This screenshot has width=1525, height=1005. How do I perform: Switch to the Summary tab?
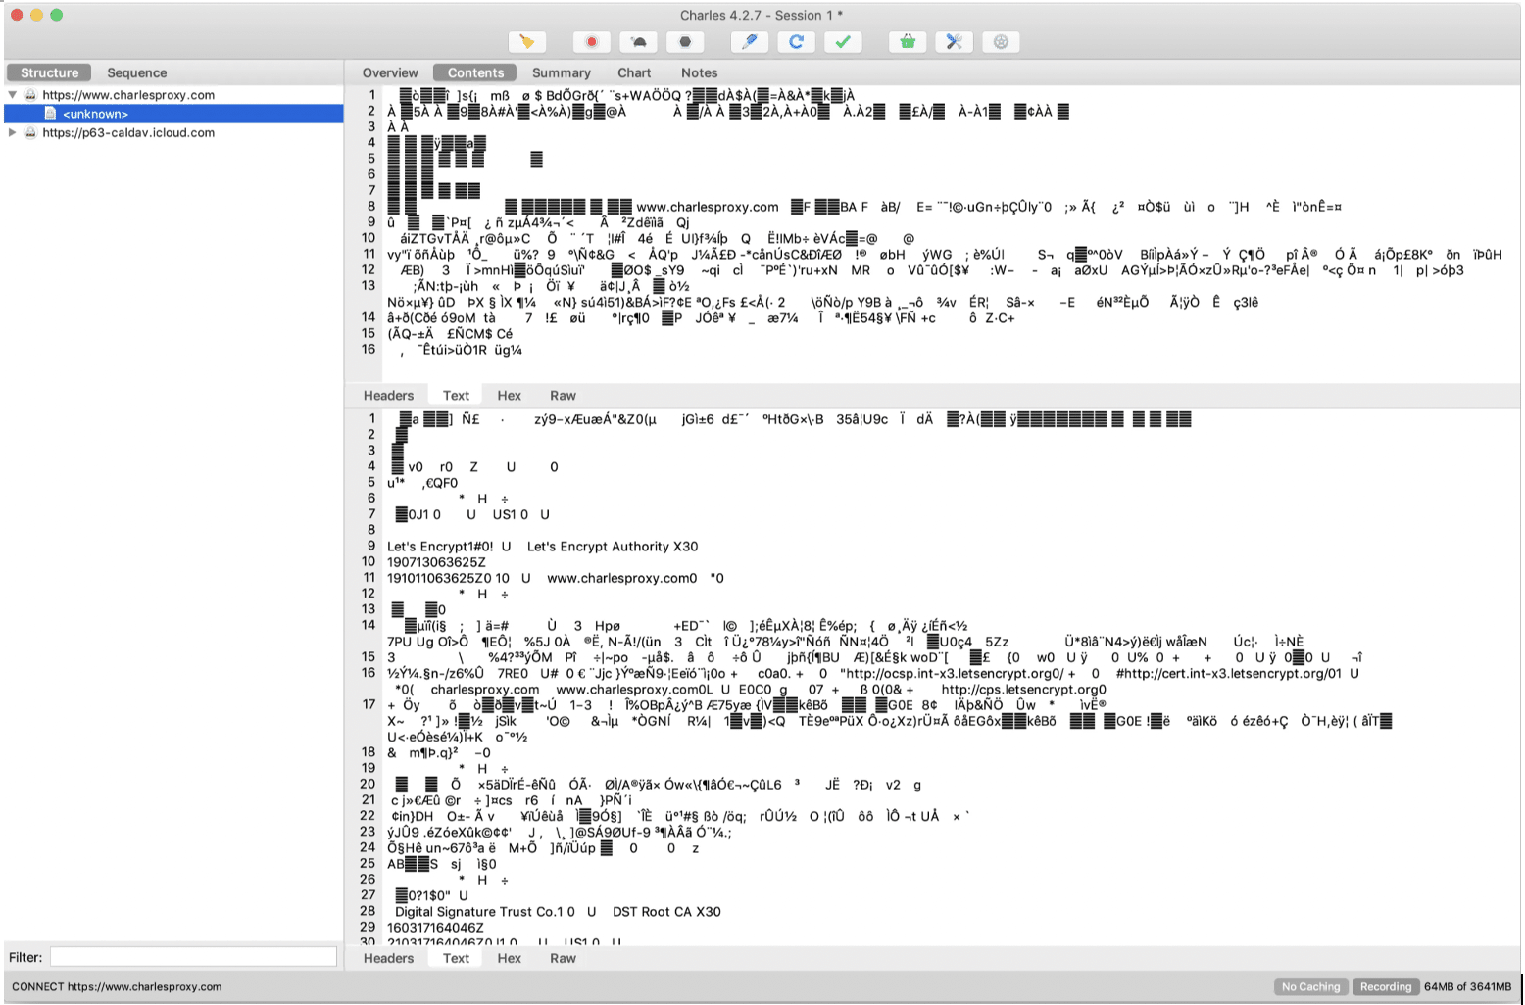coord(561,73)
